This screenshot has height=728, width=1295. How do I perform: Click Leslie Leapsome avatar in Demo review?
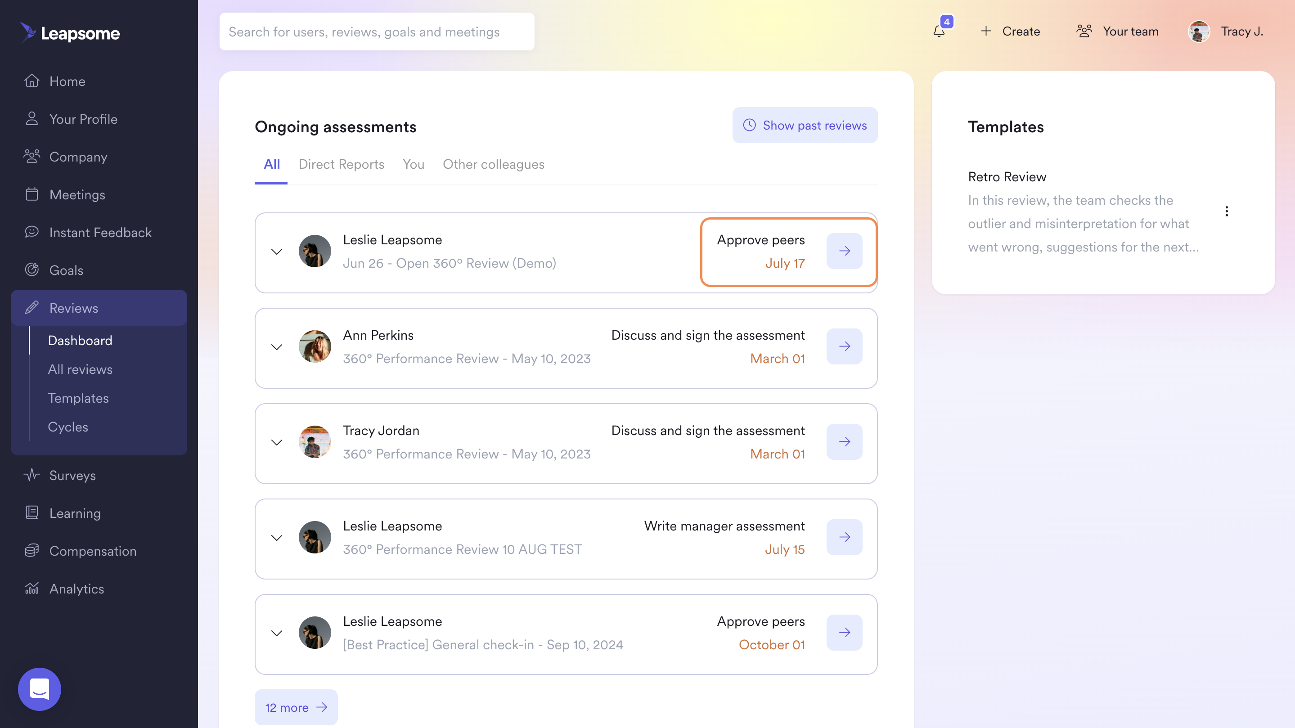[x=315, y=251]
